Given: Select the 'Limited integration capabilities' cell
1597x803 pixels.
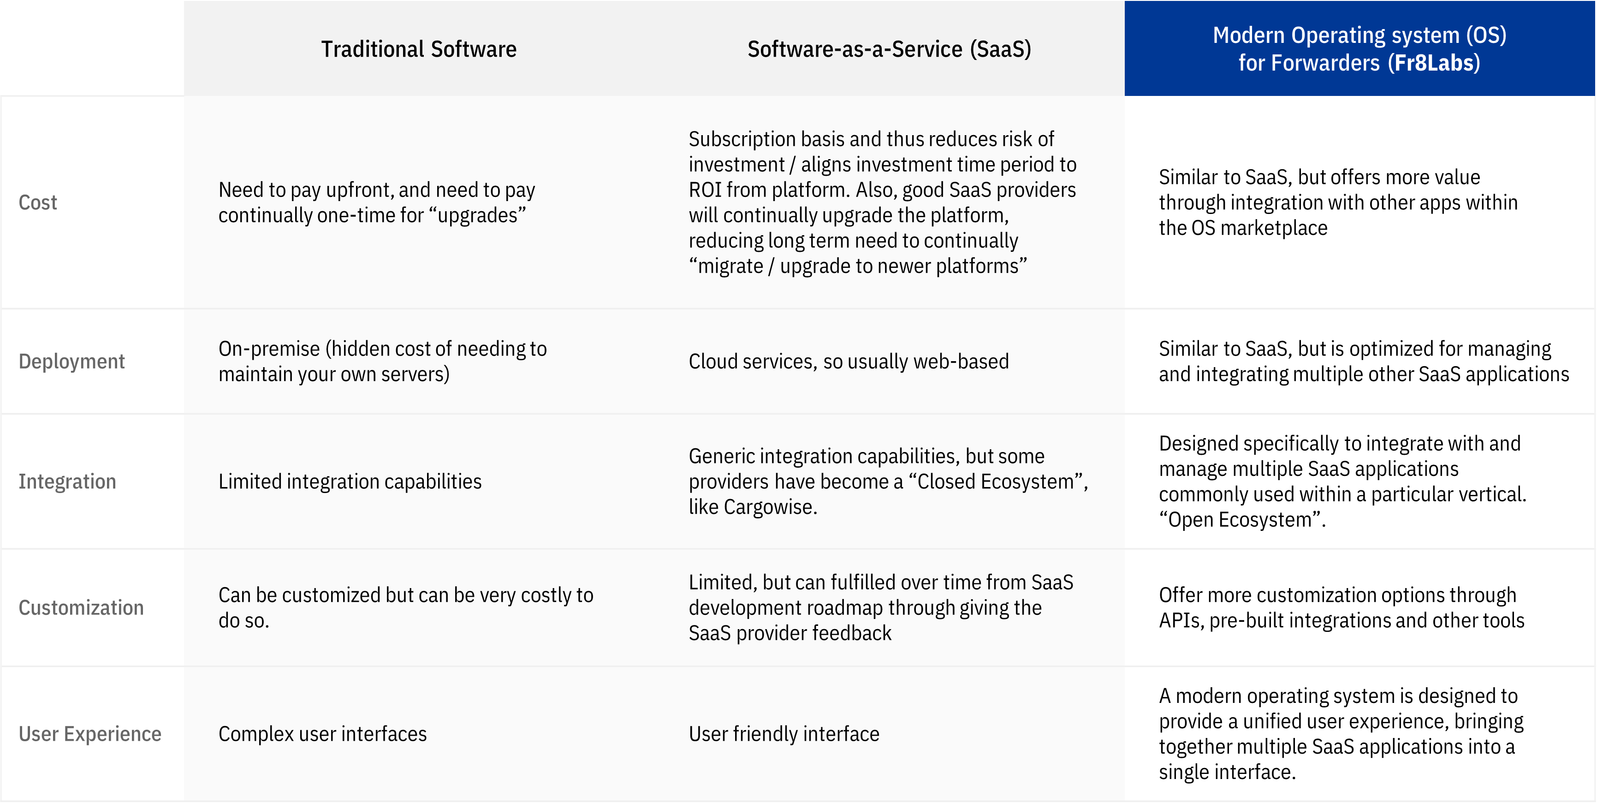Looking at the screenshot, I should (x=350, y=481).
